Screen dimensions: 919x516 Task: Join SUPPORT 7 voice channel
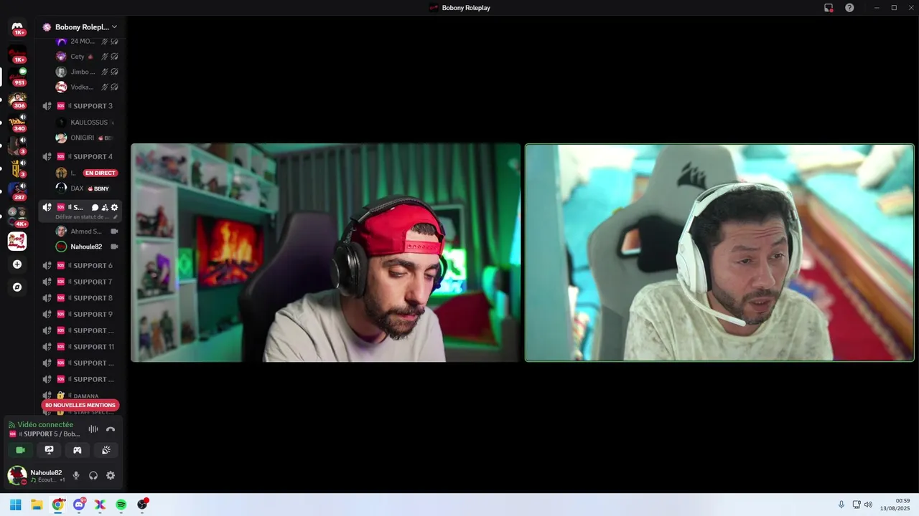pos(80,282)
